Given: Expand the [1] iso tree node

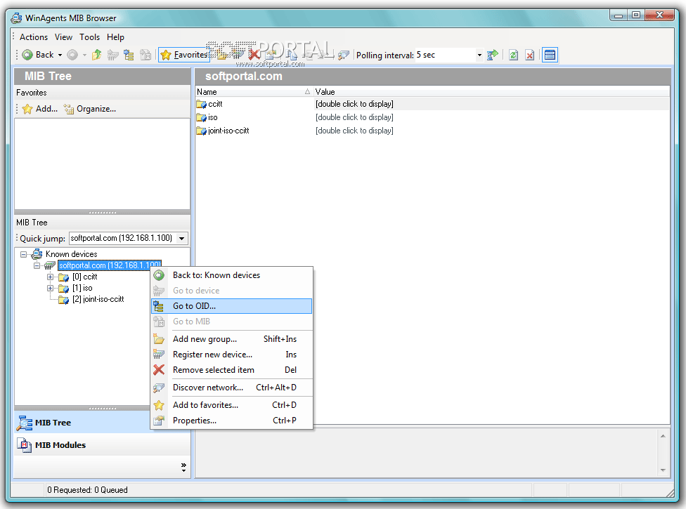Looking at the screenshot, I should pos(51,289).
